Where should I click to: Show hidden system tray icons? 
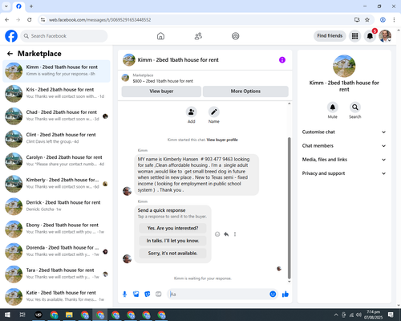click(336, 315)
